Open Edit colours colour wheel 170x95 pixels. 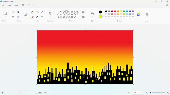click(138, 14)
